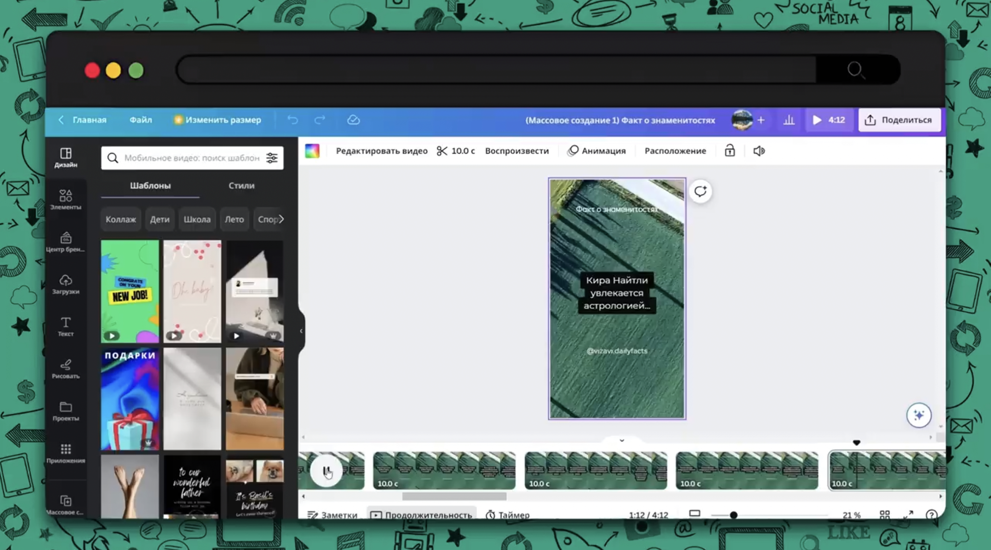
Task: Click the redo arrow icon
Action: tap(320, 120)
